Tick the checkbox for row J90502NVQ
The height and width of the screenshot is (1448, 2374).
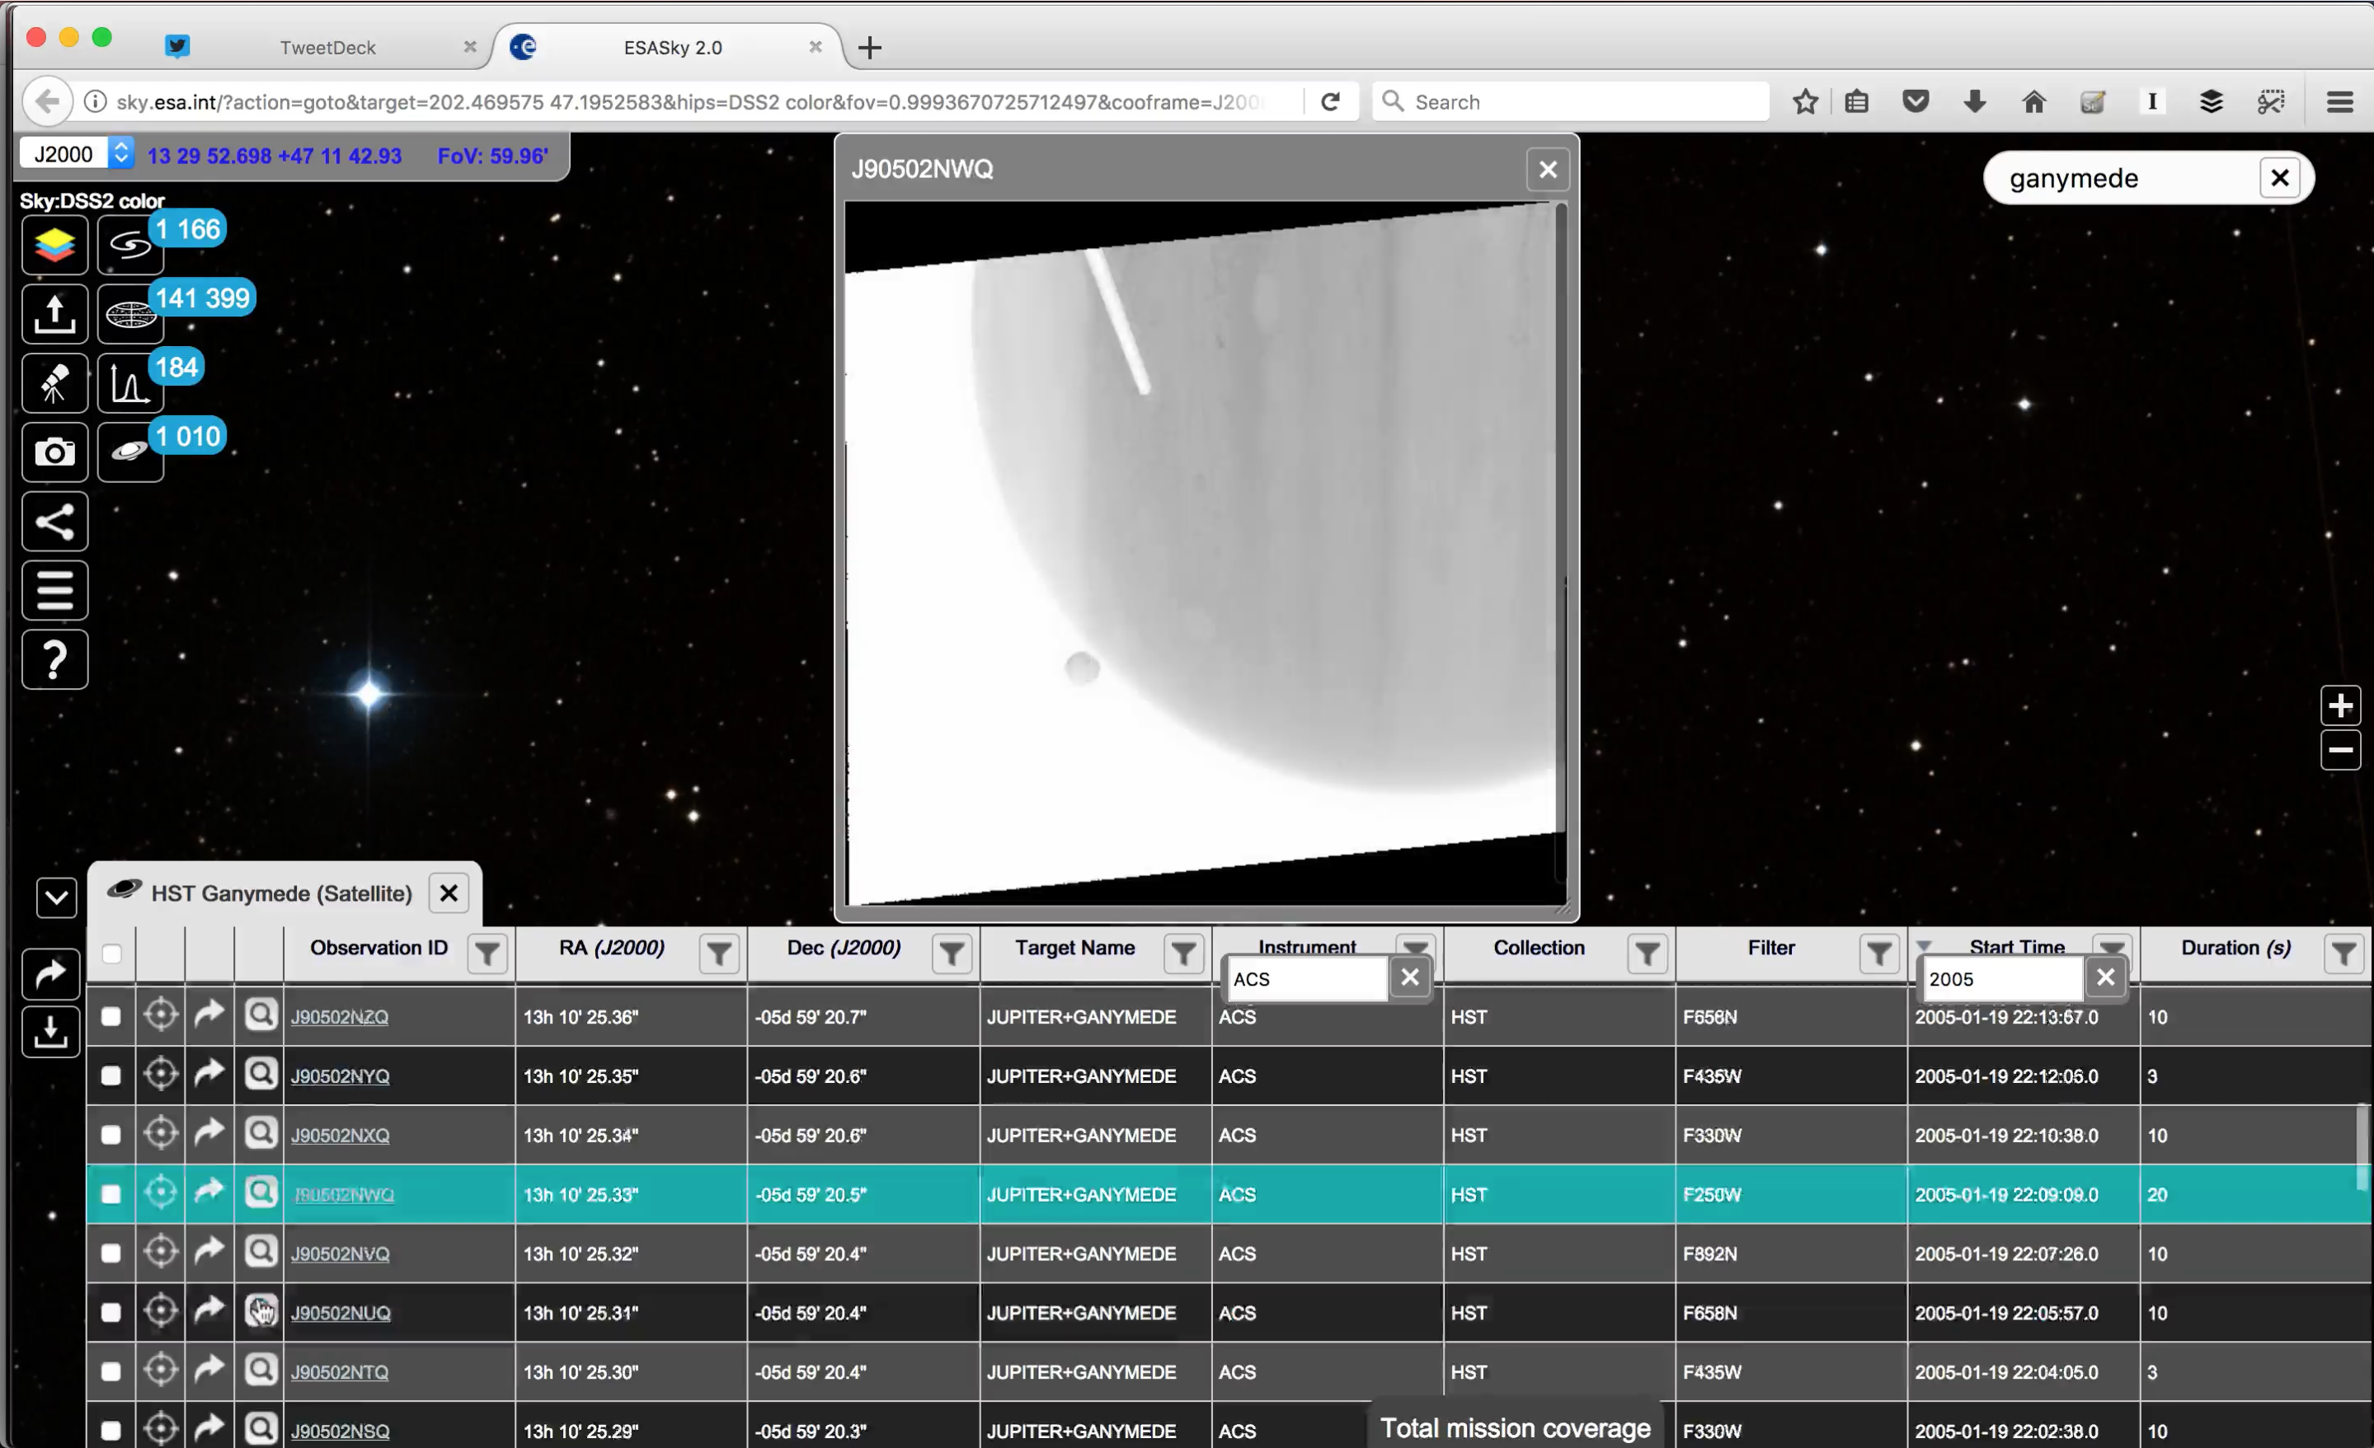(x=110, y=1254)
